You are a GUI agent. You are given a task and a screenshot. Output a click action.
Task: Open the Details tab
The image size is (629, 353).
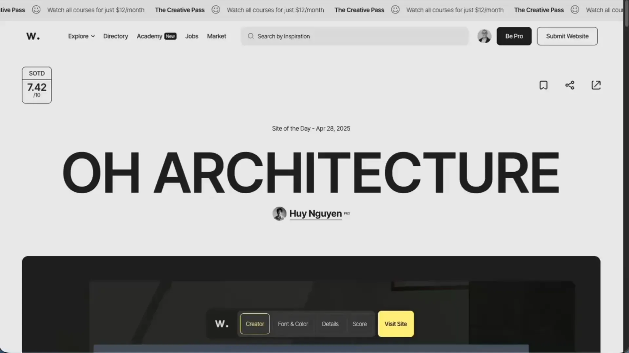330,324
